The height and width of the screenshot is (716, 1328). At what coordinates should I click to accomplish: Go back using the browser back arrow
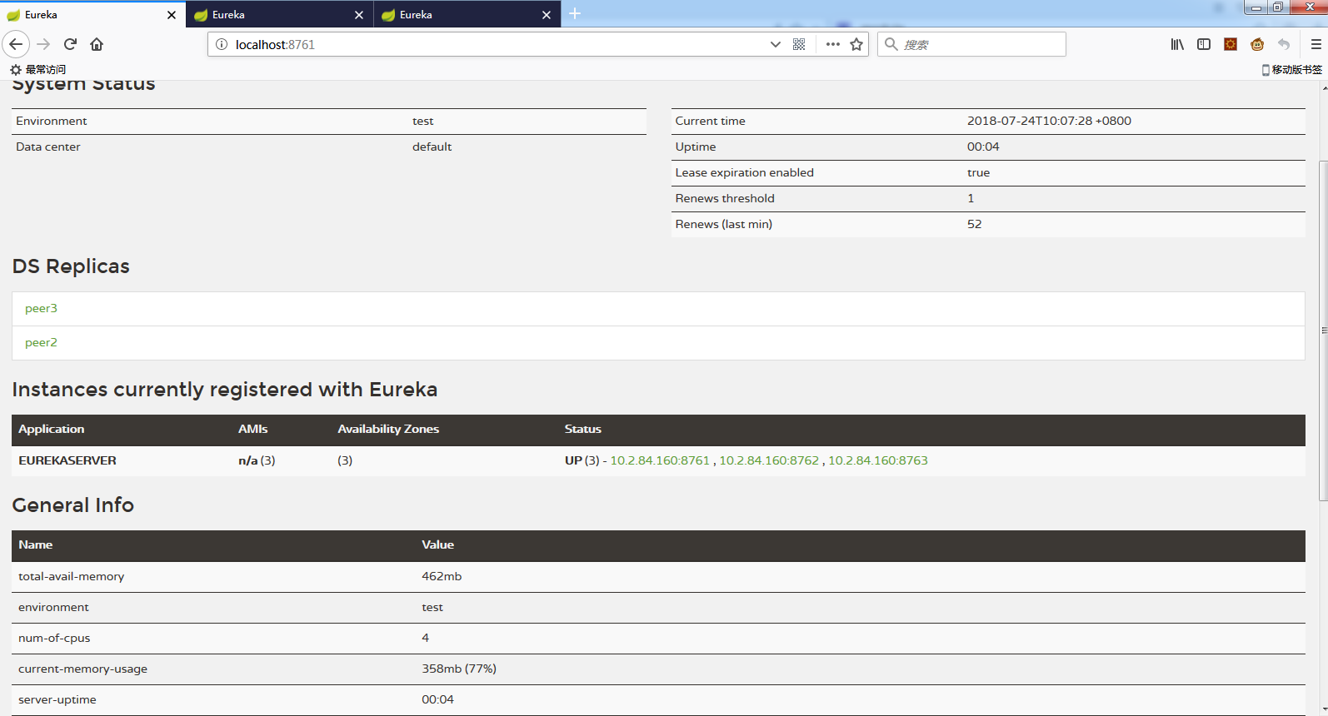pos(16,44)
